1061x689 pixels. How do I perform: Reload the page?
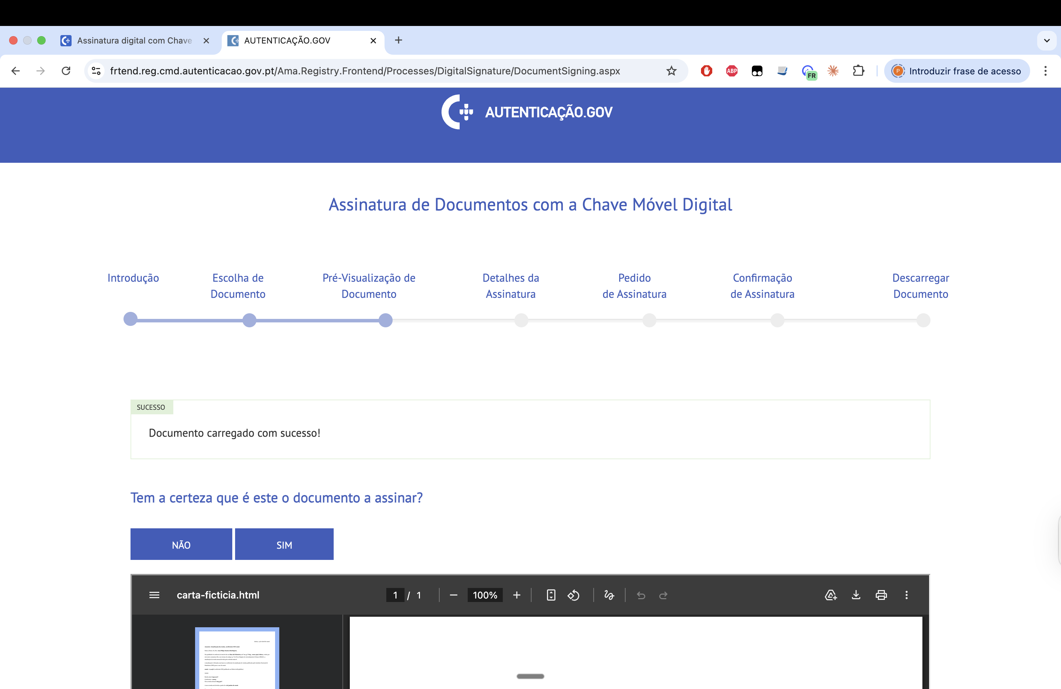66,71
